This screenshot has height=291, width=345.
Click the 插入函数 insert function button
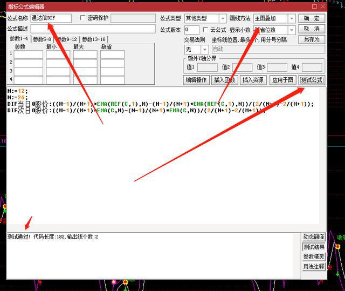224,80
